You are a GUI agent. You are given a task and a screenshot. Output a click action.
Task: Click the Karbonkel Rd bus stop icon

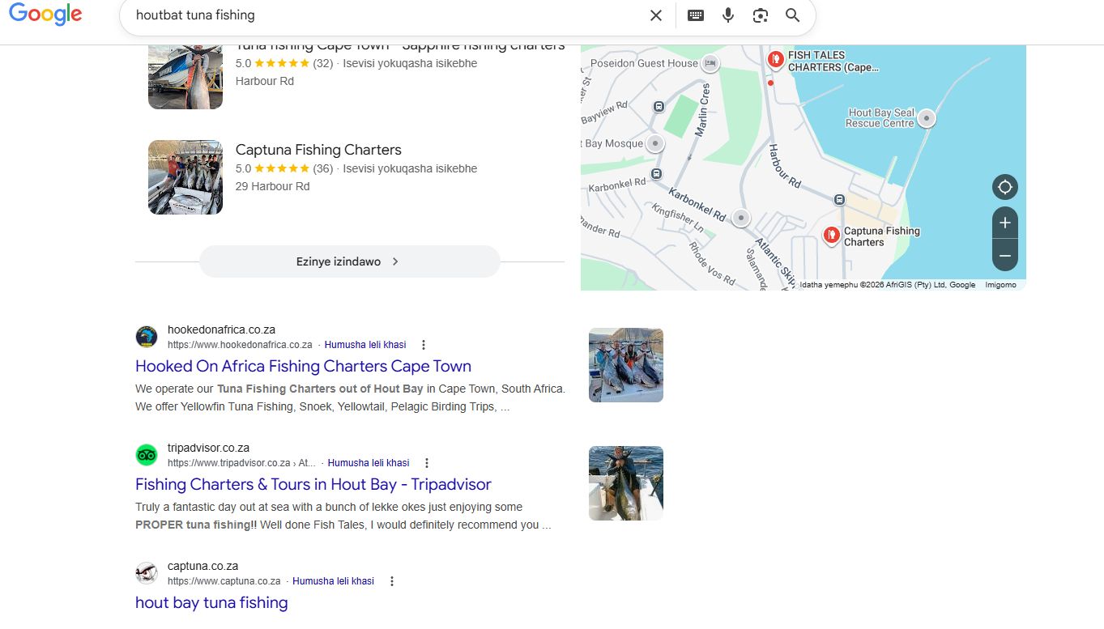tap(656, 173)
